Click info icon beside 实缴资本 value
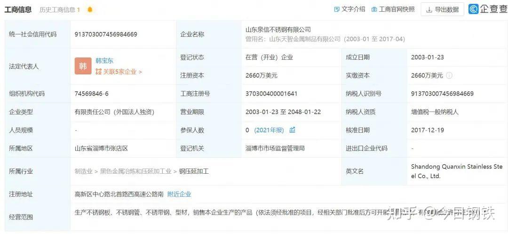 pyautogui.click(x=449, y=75)
